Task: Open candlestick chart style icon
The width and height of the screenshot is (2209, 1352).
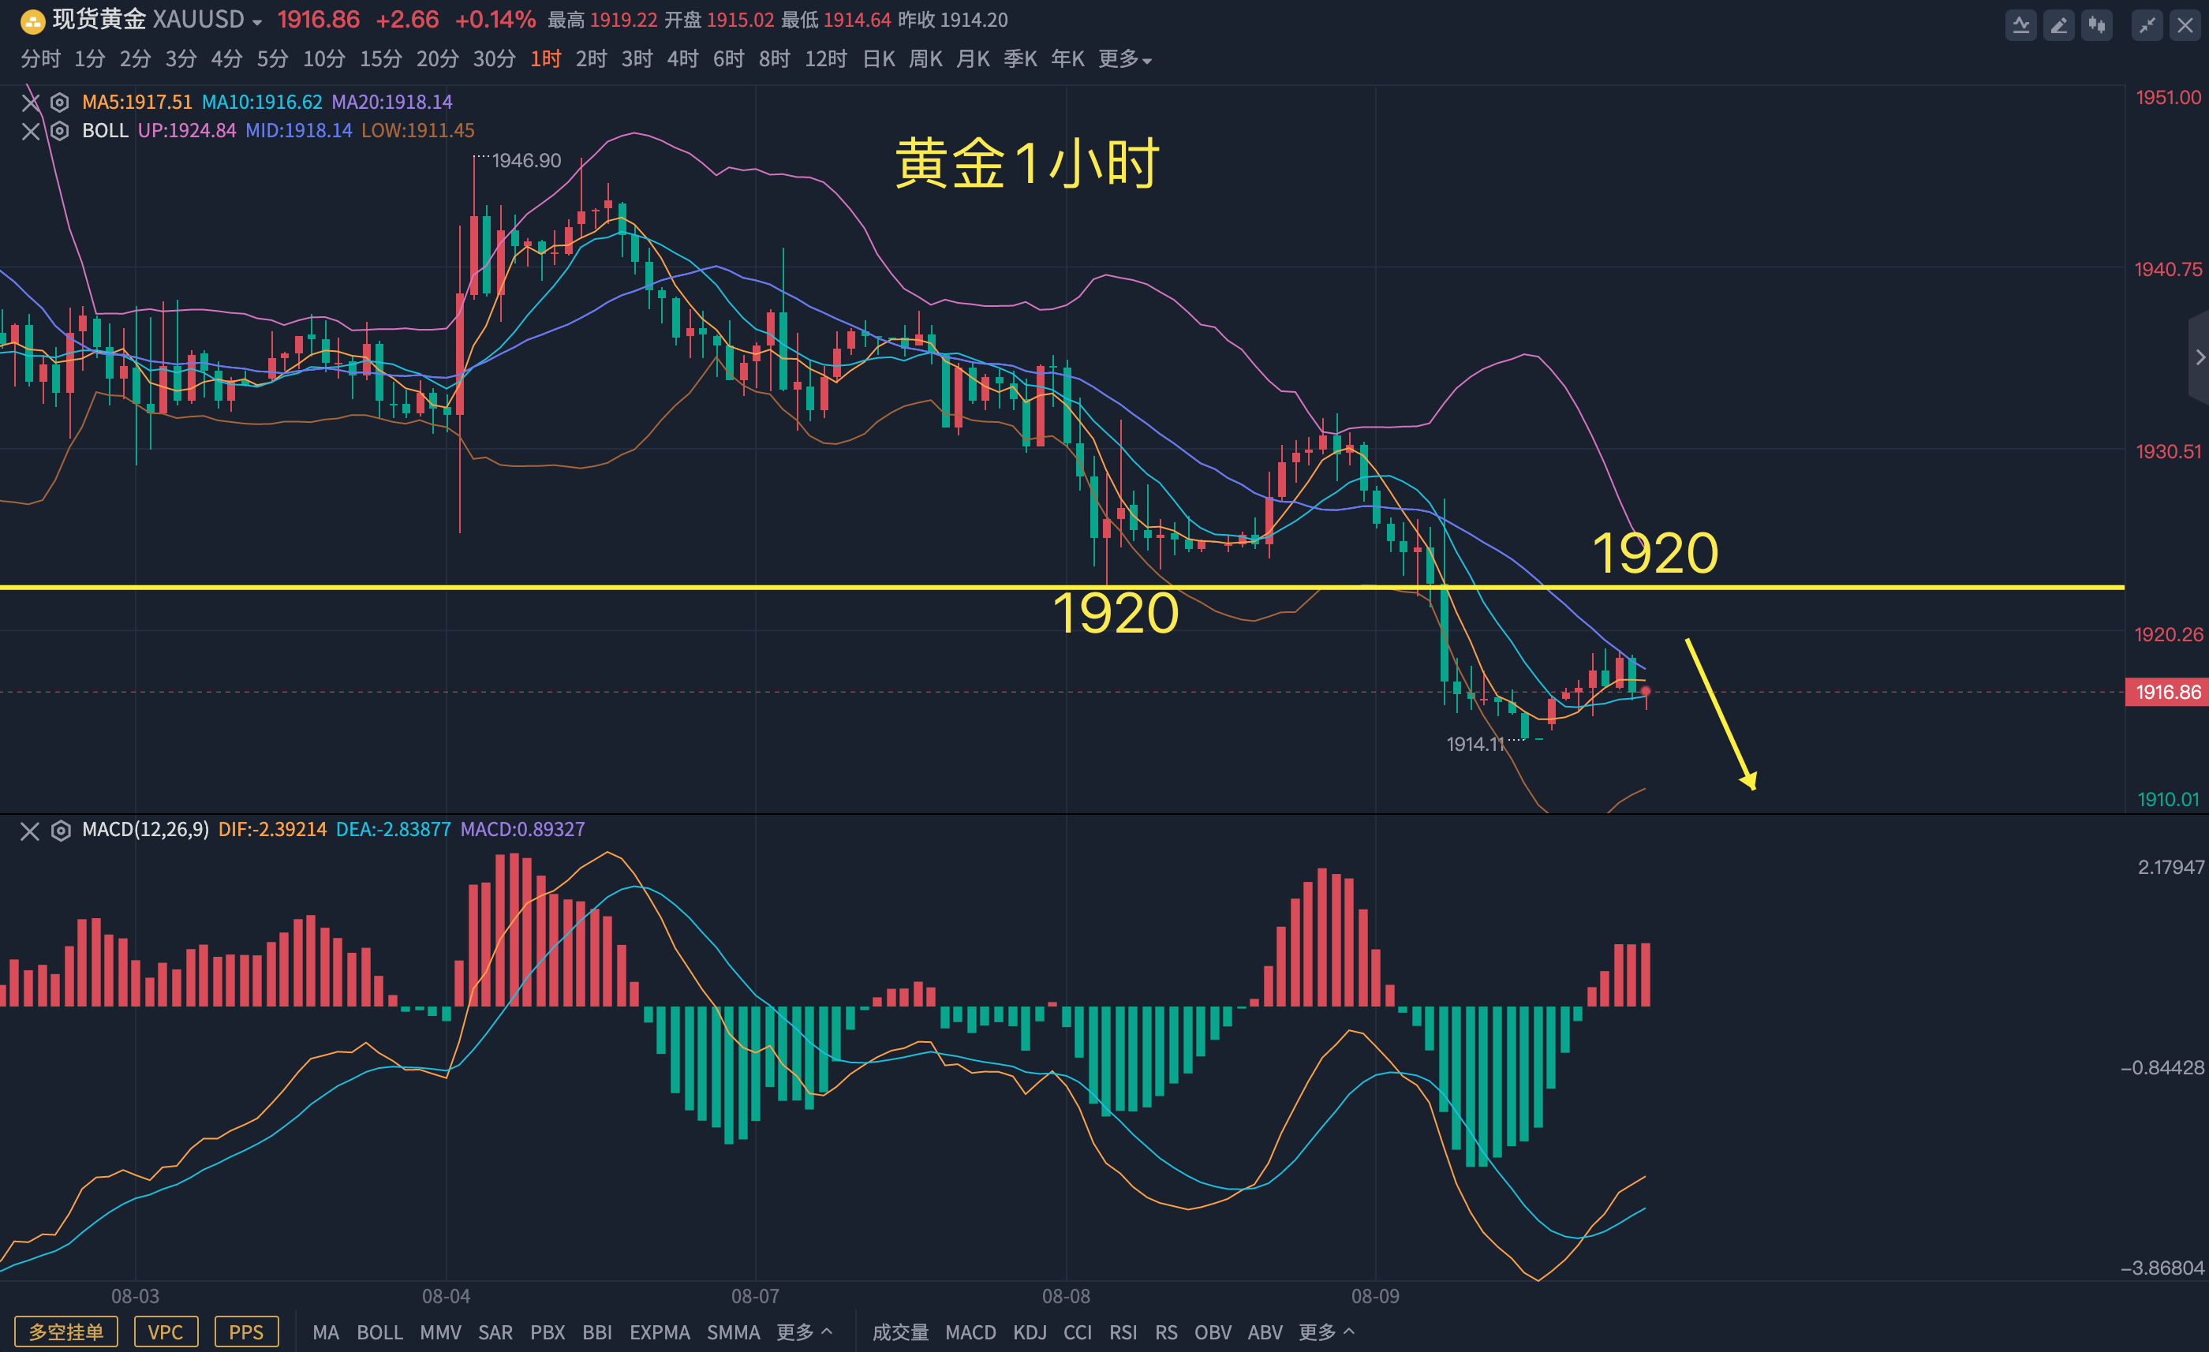Action: pos(2096,25)
